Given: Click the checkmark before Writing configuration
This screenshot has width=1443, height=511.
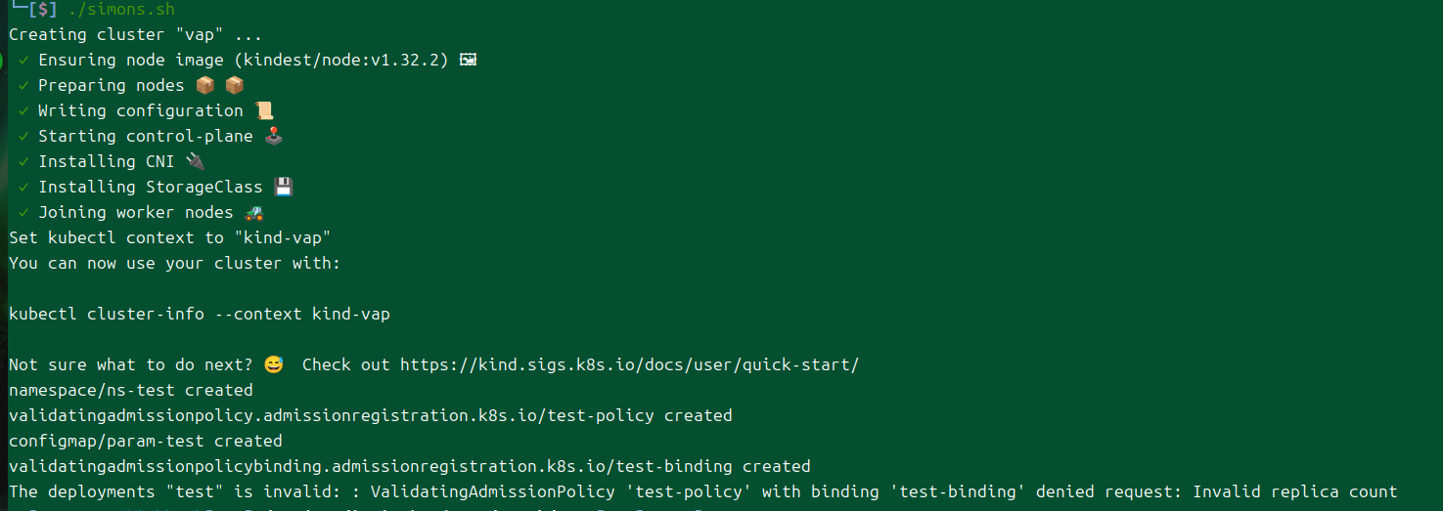Looking at the screenshot, I should pos(23,111).
